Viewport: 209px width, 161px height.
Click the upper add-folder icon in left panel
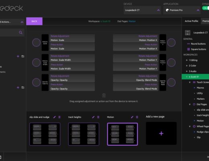point(23,56)
